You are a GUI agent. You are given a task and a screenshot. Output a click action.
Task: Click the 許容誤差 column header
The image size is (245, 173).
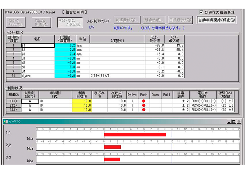pyautogui.click(x=181, y=95)
